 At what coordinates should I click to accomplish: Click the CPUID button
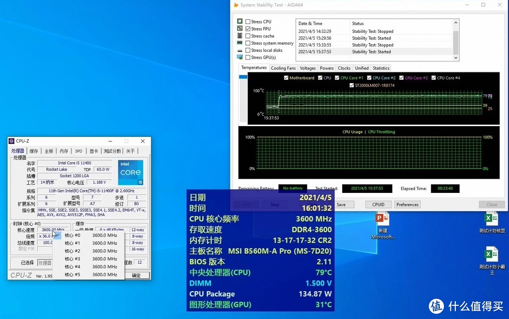tap(378, 205)
